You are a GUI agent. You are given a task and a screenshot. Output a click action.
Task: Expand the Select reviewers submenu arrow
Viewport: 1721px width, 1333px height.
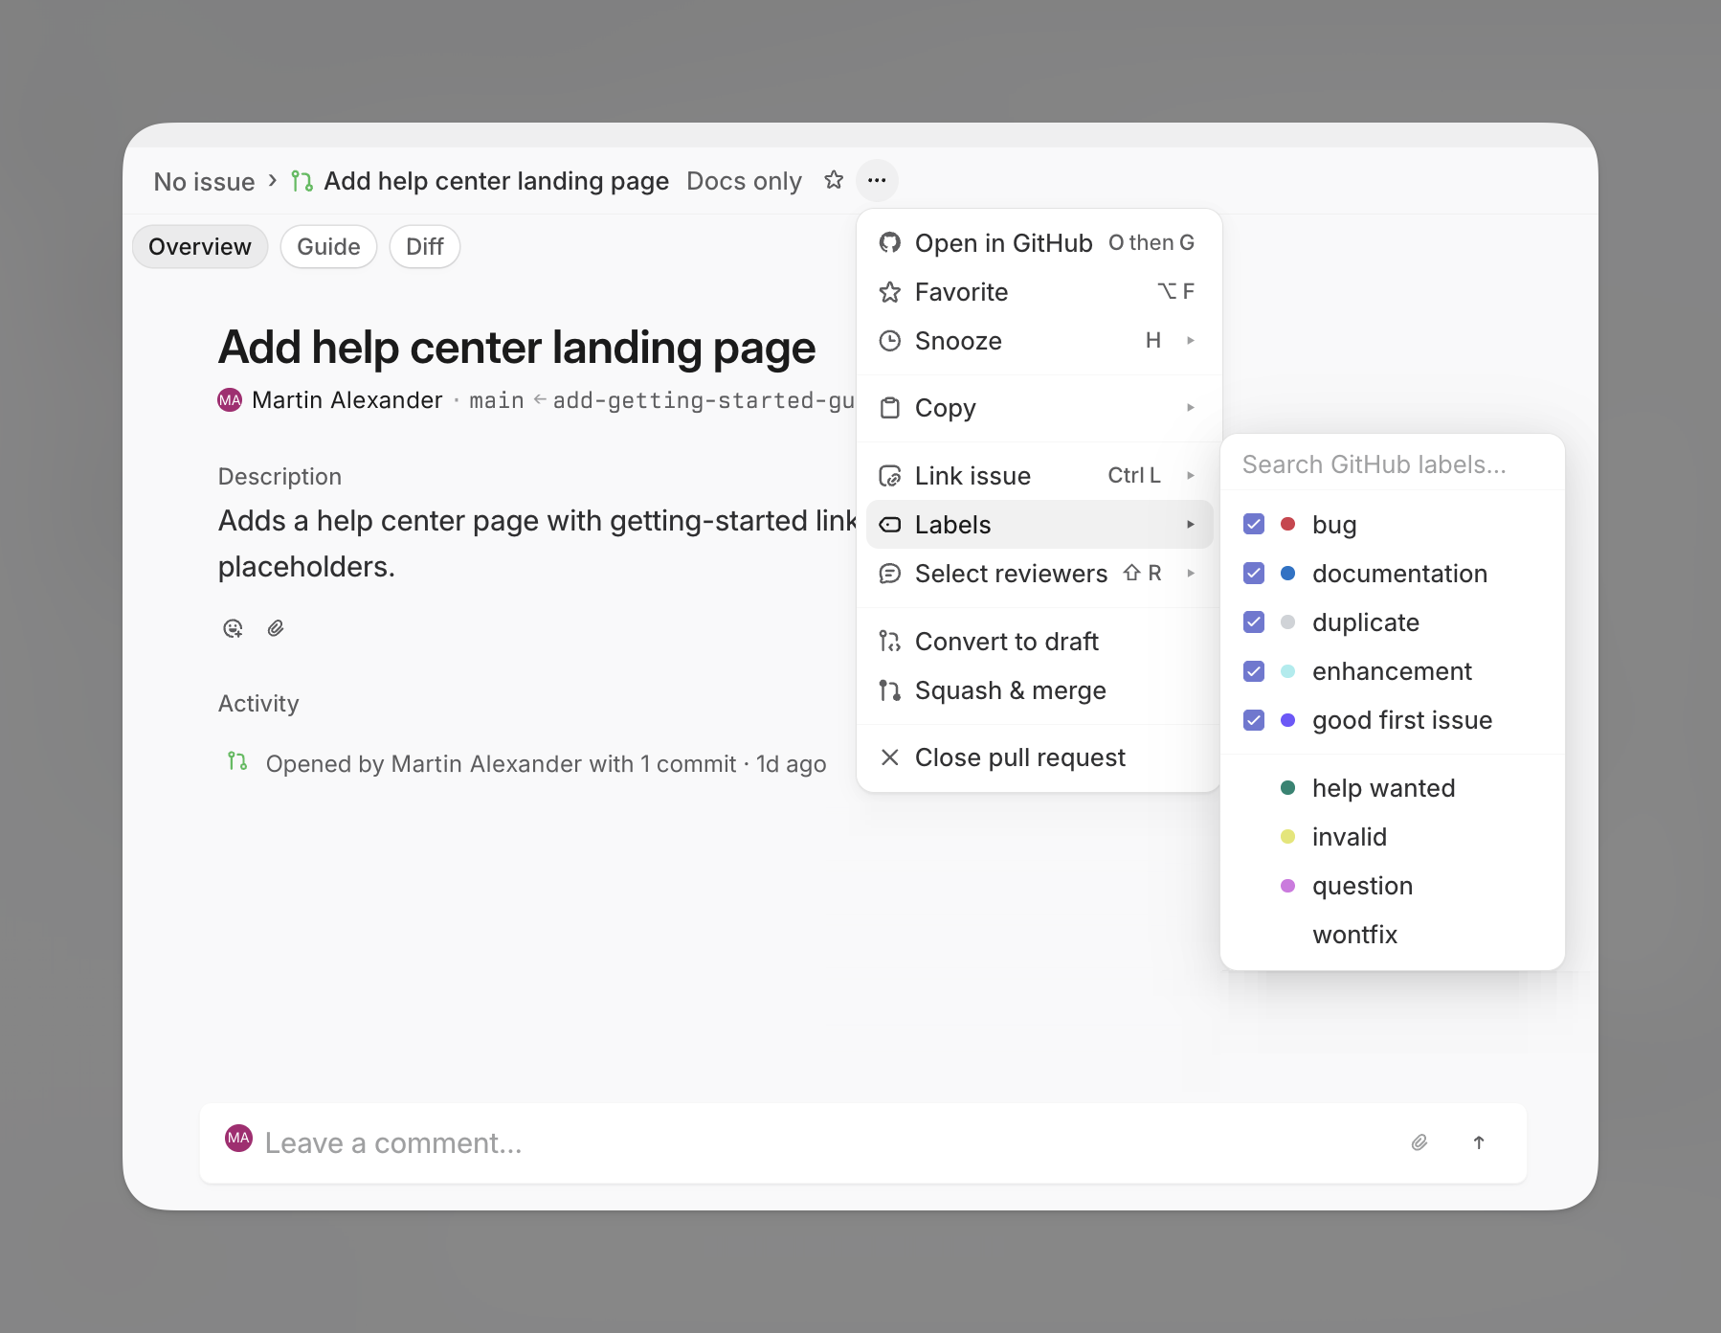(x=1191, y=574)
